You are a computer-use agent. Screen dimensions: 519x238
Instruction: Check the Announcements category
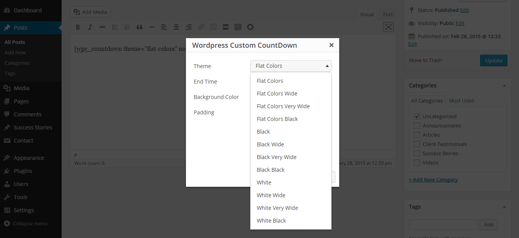click(x=417, y=126)
